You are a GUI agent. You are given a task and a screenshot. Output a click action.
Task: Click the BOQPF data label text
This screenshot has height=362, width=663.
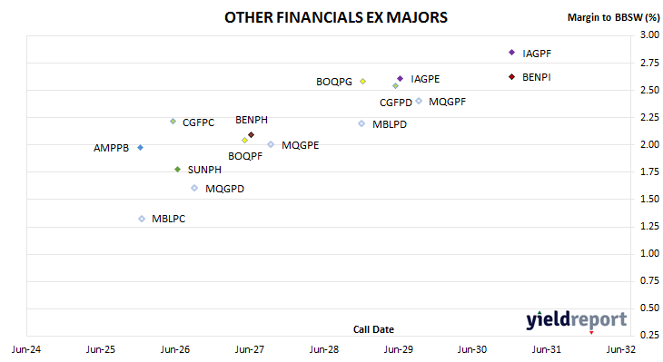(x=245, y=156)
